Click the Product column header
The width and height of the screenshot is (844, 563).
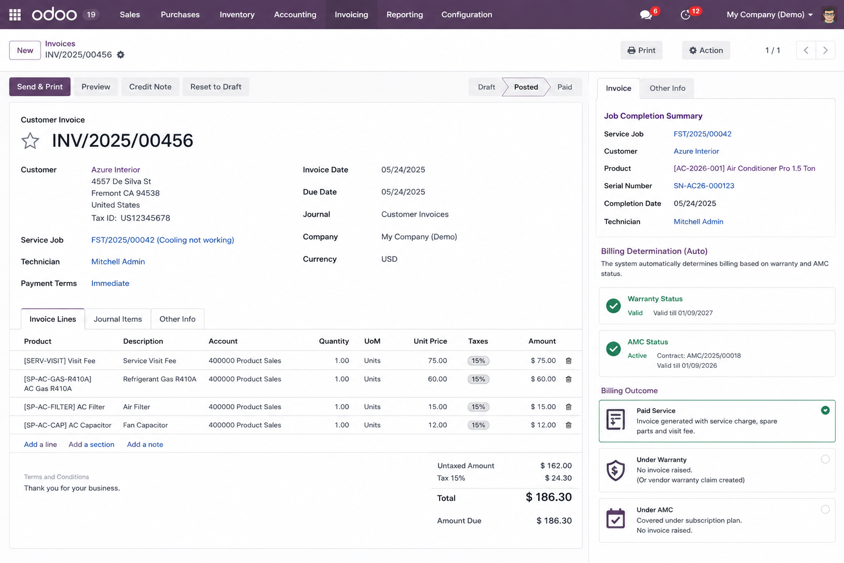[38, 341]
